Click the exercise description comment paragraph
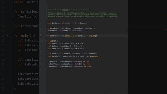167x94 pixels. [83, 15]
